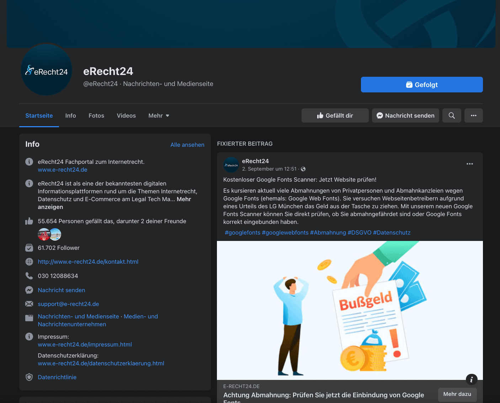Click the friends' avatars who like the page
This screenshot has width=500, height=403.
click(49, 235)
